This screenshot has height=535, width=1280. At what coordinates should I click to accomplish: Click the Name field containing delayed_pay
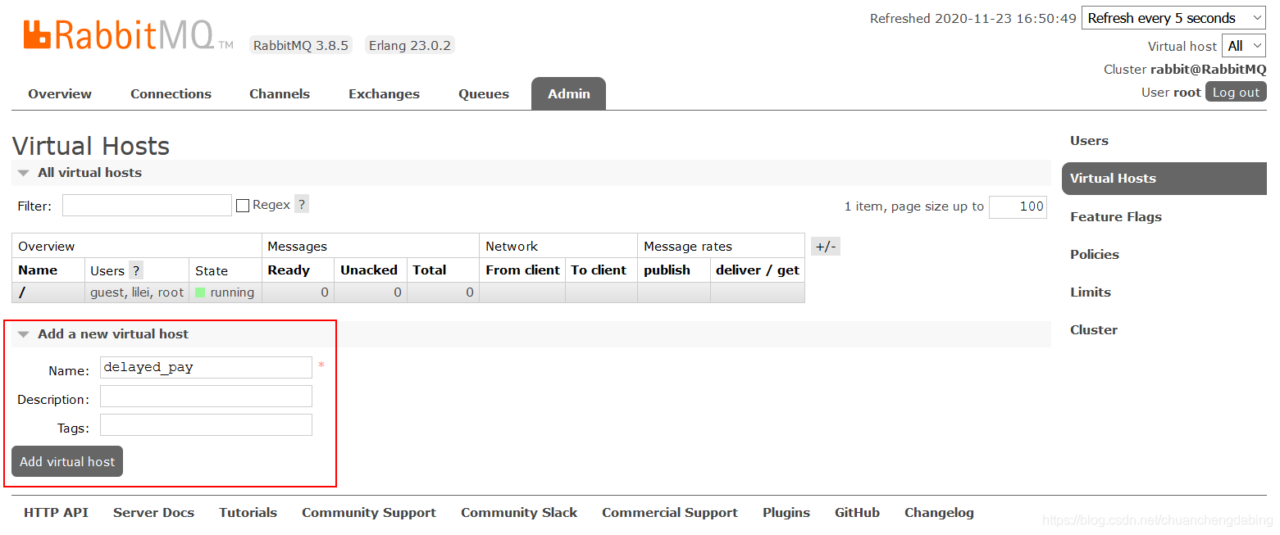[x=206, y=367]
